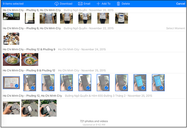Click the Download text label

pos(66,4)
